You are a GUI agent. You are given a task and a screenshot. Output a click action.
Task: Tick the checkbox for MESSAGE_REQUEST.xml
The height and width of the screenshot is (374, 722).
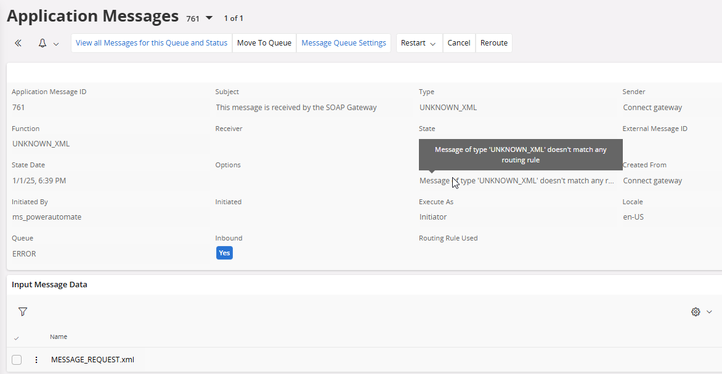[x=17, y=360]
